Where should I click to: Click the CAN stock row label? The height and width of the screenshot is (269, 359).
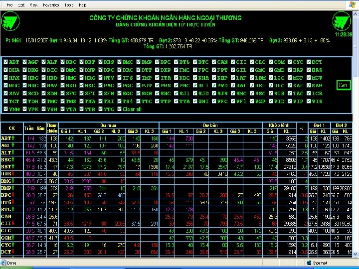pyautogui.click(x=6, y=216)
